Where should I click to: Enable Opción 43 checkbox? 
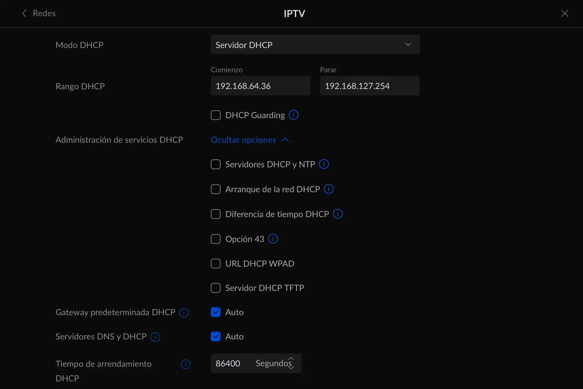[x=216, y=239]
